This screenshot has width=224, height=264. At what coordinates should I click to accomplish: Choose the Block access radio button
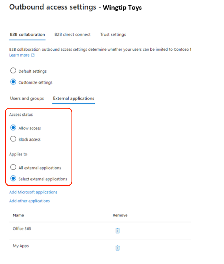pyautogui.click(x=13, y=139)
